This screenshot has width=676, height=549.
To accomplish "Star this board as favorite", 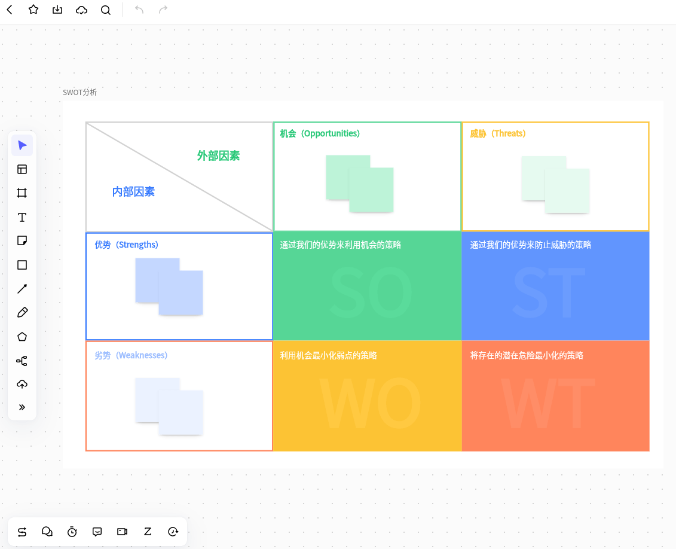I will pyautogui.click(x=33, y=10).
